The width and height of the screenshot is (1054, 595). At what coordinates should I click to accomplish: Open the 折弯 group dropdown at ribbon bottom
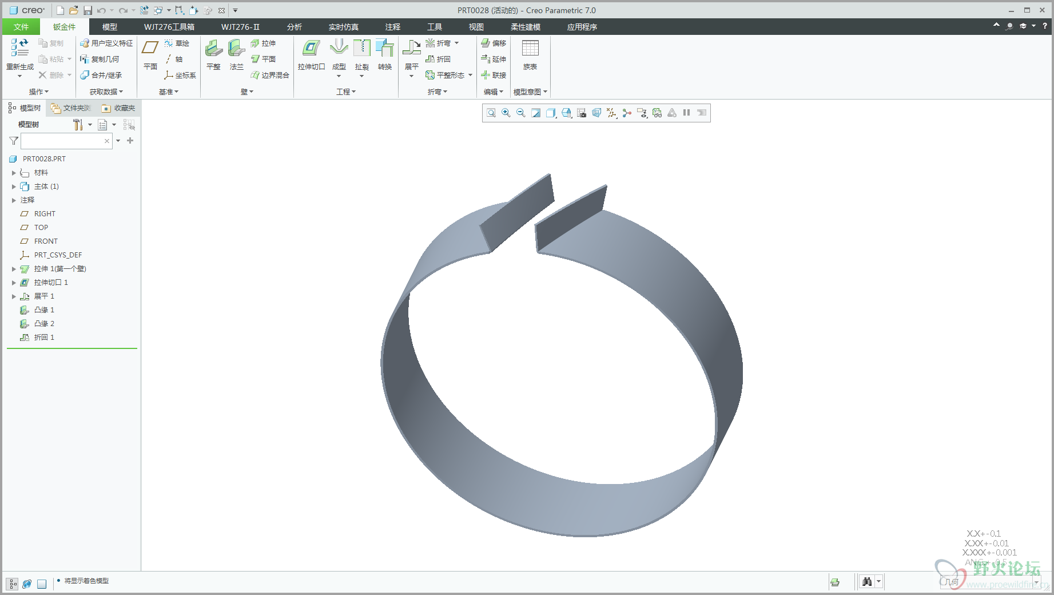click(x=437, y=92)
